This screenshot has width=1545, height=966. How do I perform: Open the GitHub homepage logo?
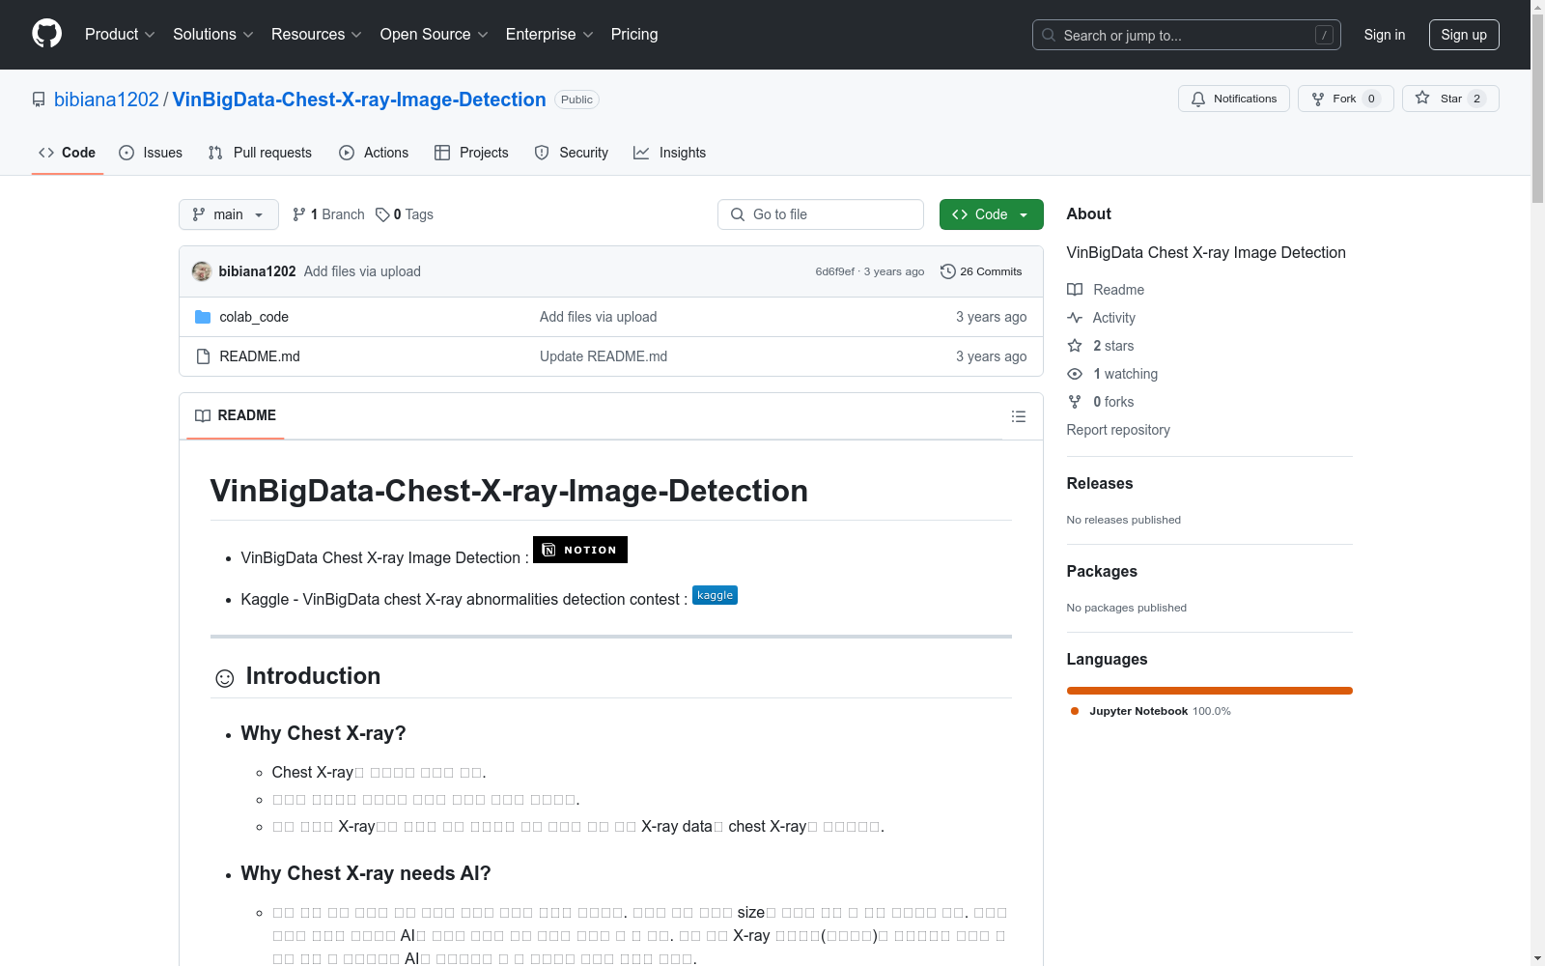(46, 34)
